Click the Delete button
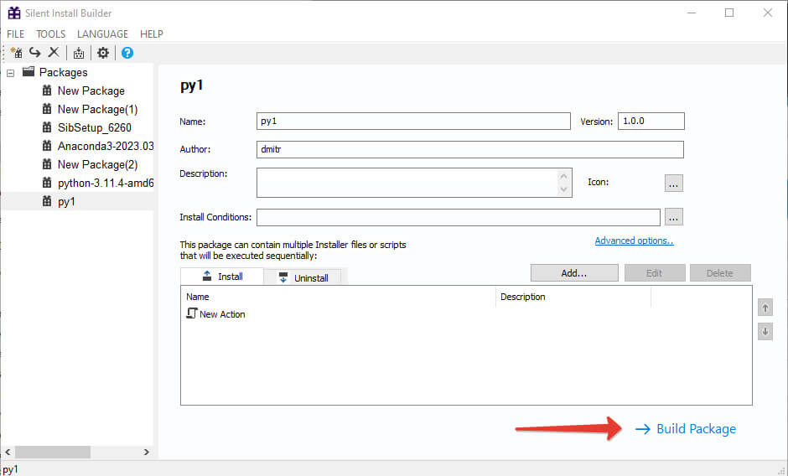This screenshot has height=476, width=788. [x=719, y=273]
